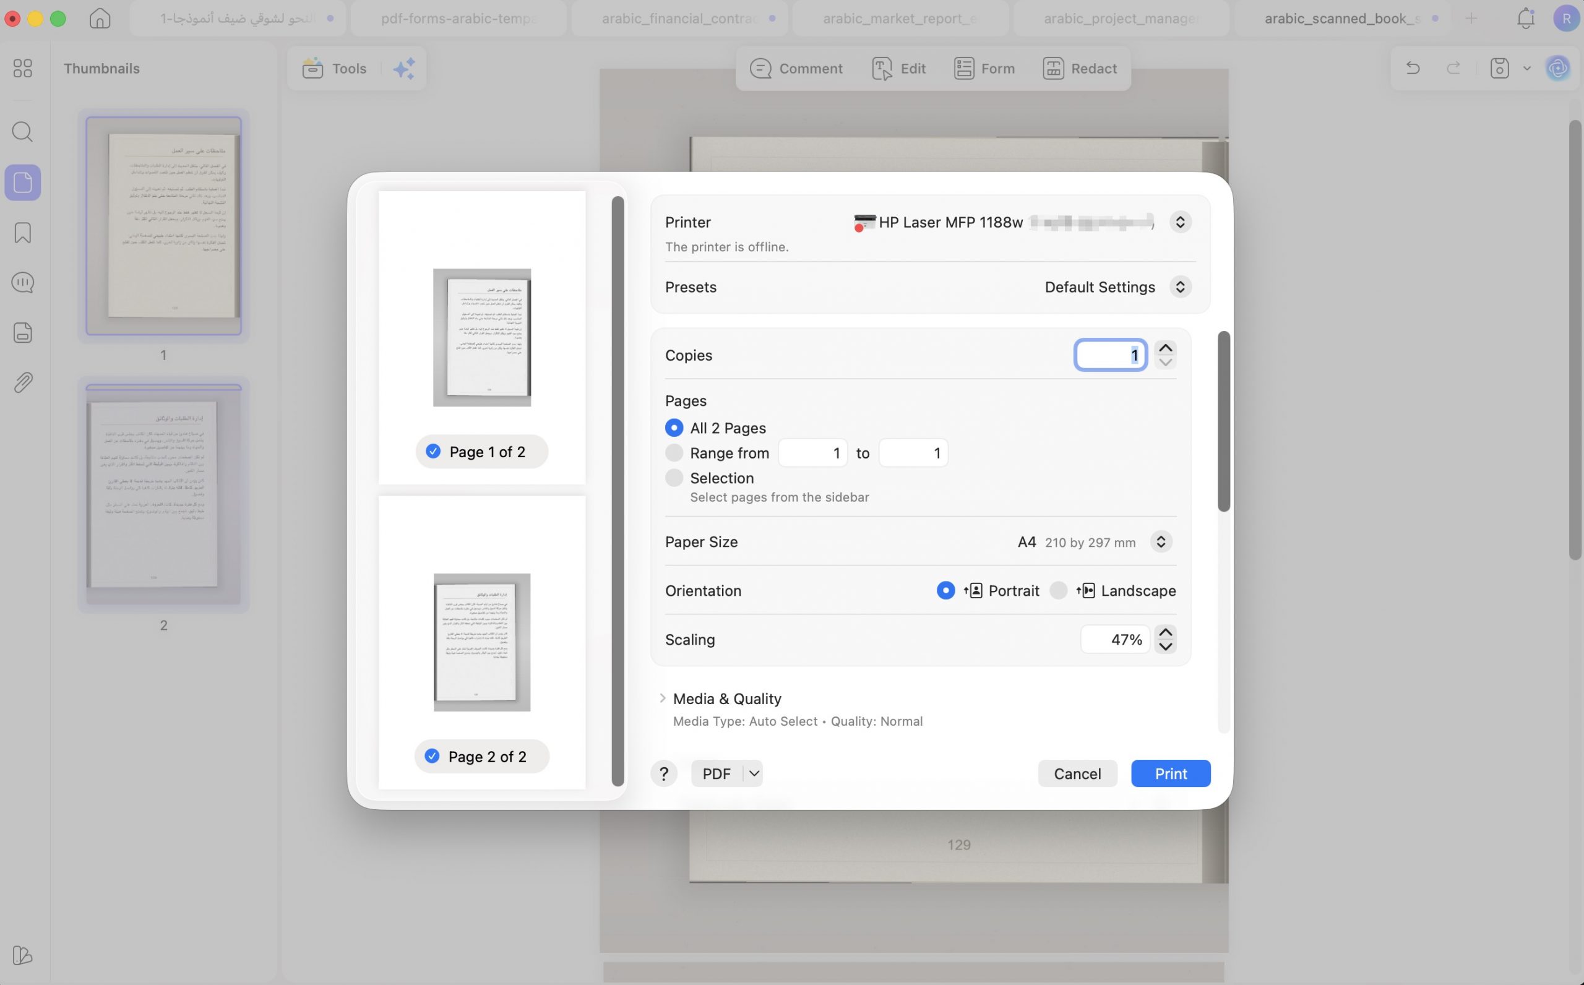Screen dimensions: 1584x985
Task: Select the Selection pages radio button
Action: click(x=674, y=478)
